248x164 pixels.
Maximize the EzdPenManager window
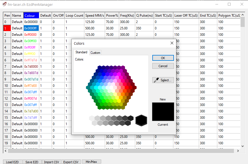click(229, 4)
